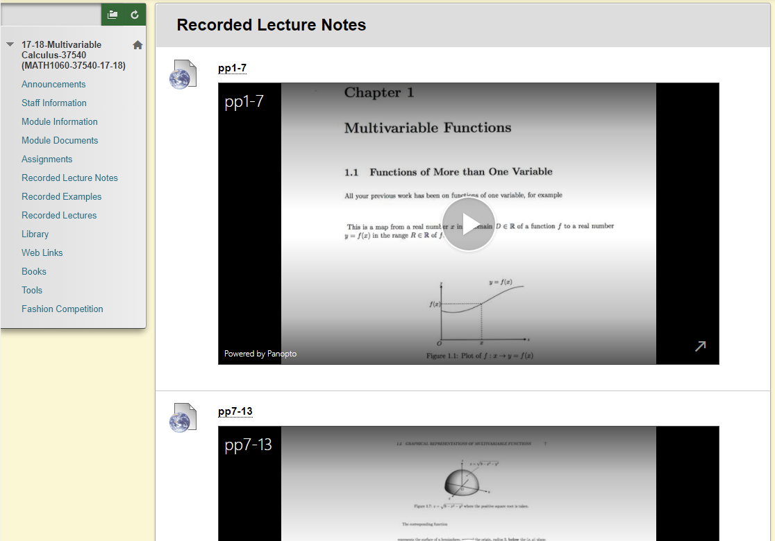Click the home icon beside course title
This screenshot has height=541, width=775.
coord(137,45)
